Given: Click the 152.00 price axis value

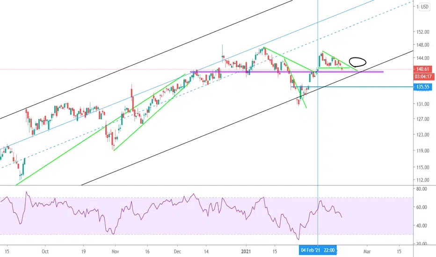Looking at the screenshot, I should click(423, 32).
